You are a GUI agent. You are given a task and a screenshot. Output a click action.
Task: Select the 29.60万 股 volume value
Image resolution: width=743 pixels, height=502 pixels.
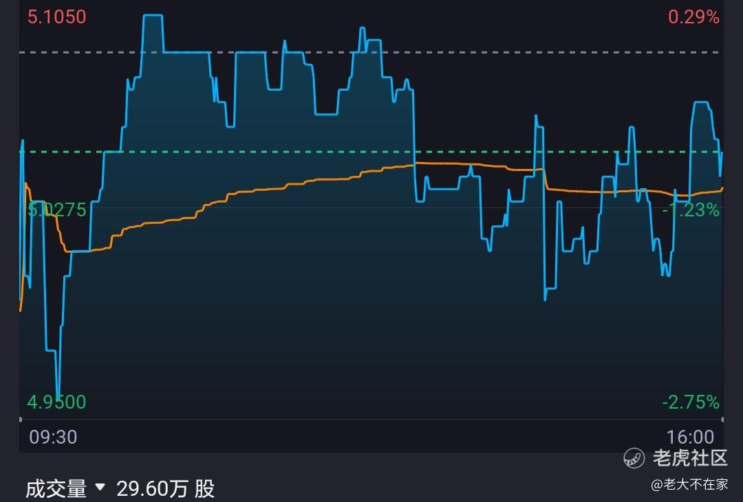click(x=165, y=489)
